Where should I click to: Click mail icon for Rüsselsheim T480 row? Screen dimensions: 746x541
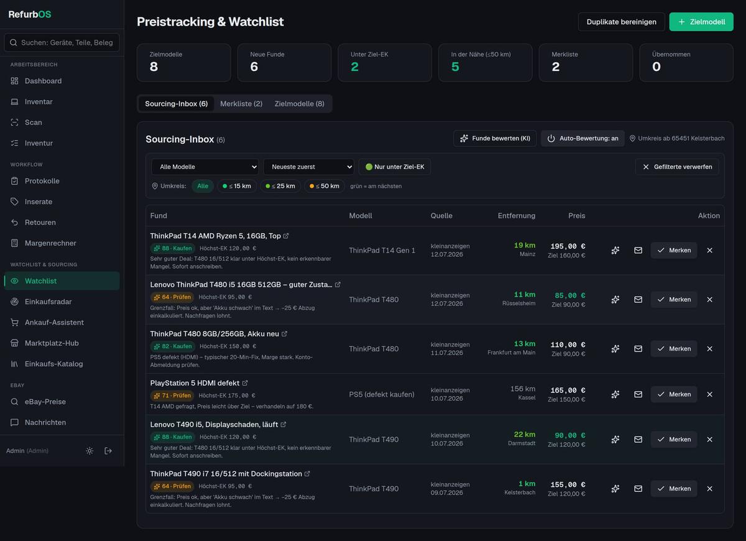638,299
